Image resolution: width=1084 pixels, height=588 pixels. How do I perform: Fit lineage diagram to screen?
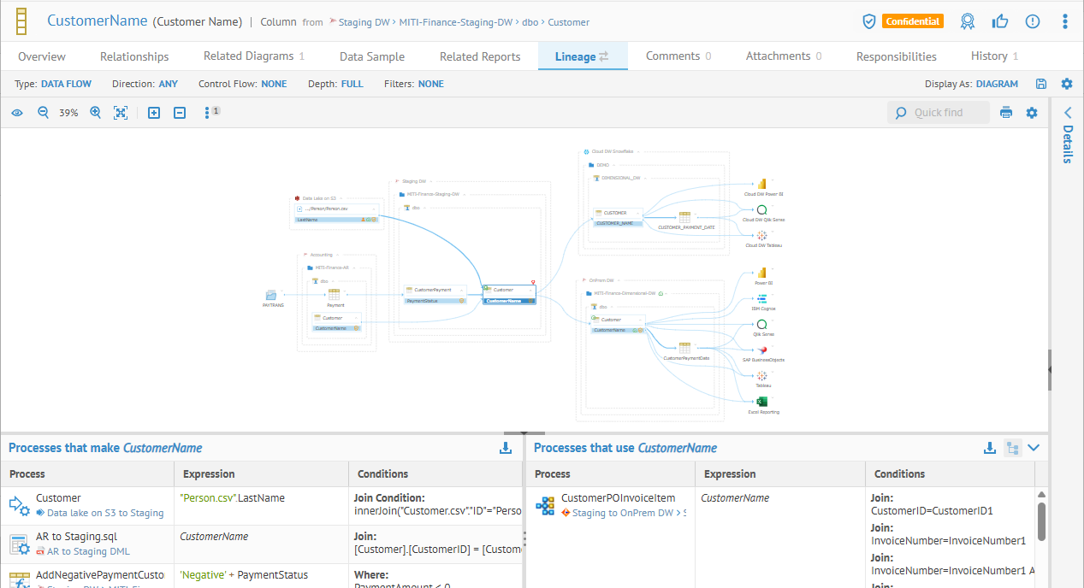(121, 113)
